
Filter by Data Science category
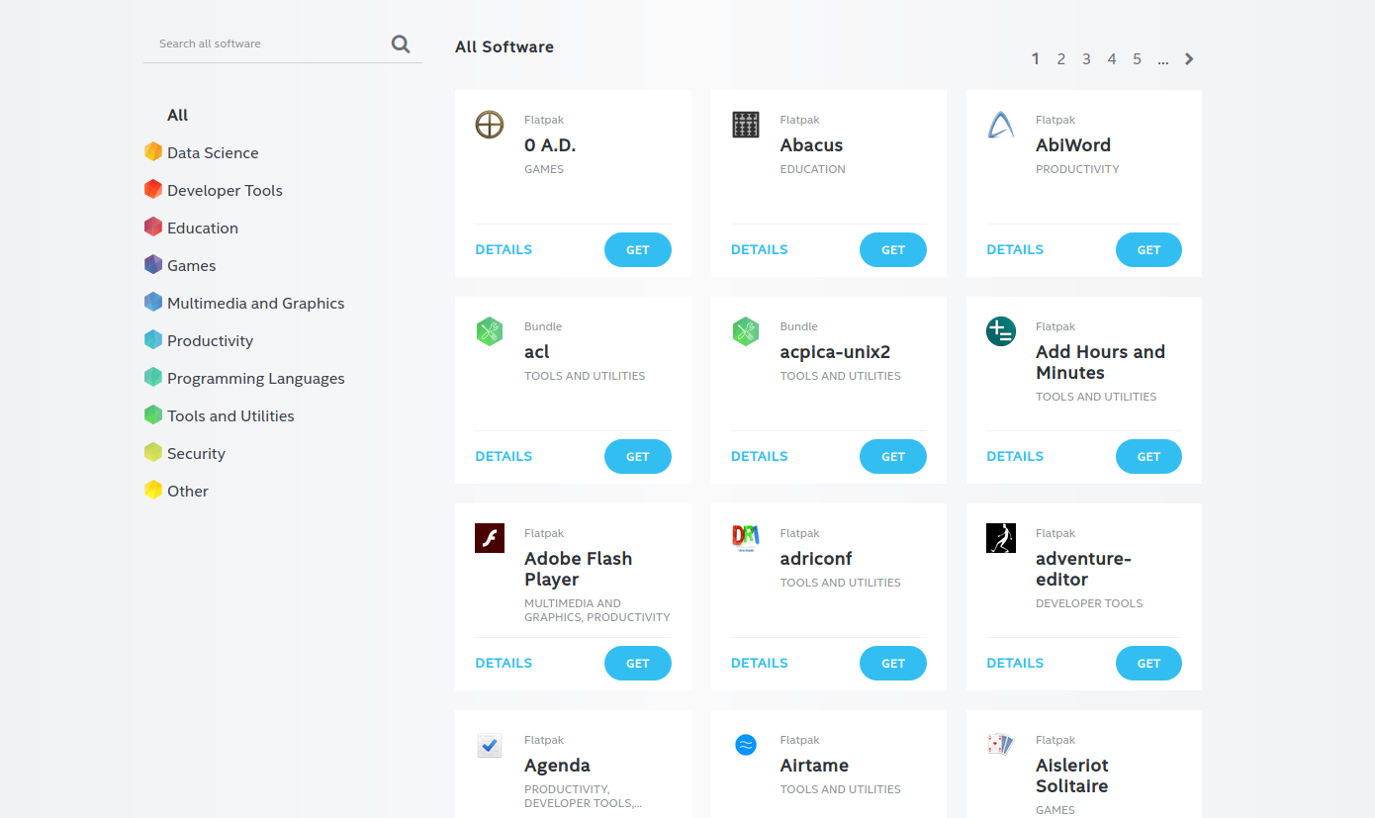213,153
